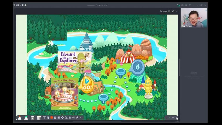
Task: Redo the whiteboard action
Action: (x=77, y=118)
